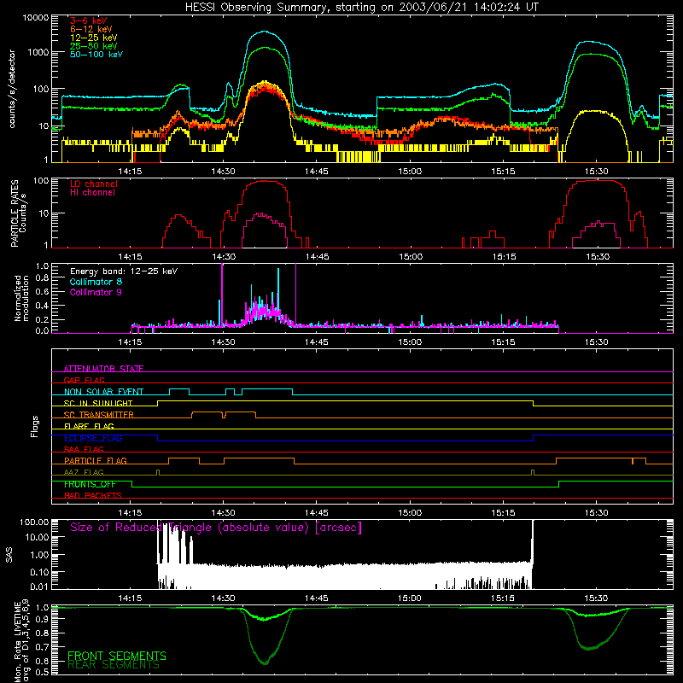Click the 0.01 tick label on the SAS axis
Image resolution: width=683 pixels, height=683 pixels.
coord(39,587)
